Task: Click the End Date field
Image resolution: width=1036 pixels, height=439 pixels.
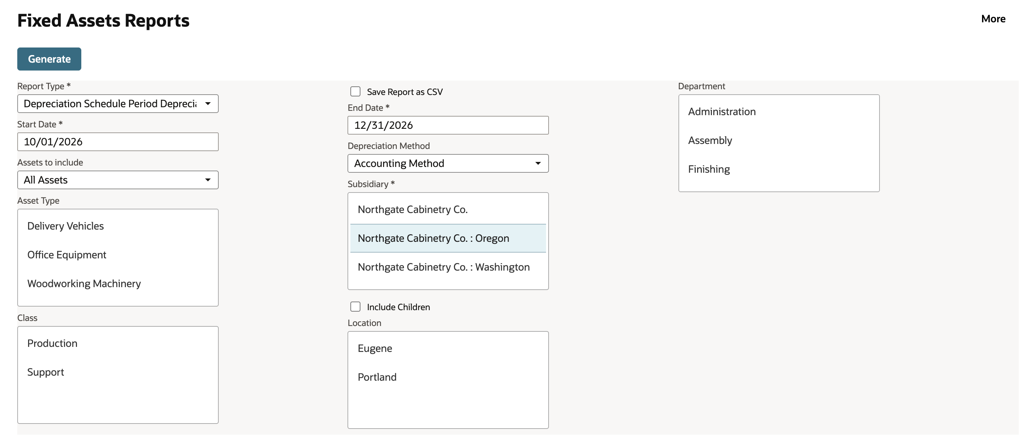Action: pos(448,125)
